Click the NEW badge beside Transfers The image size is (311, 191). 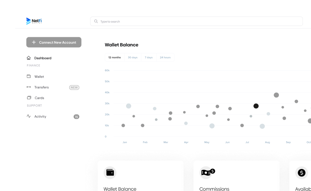(74, 87)
